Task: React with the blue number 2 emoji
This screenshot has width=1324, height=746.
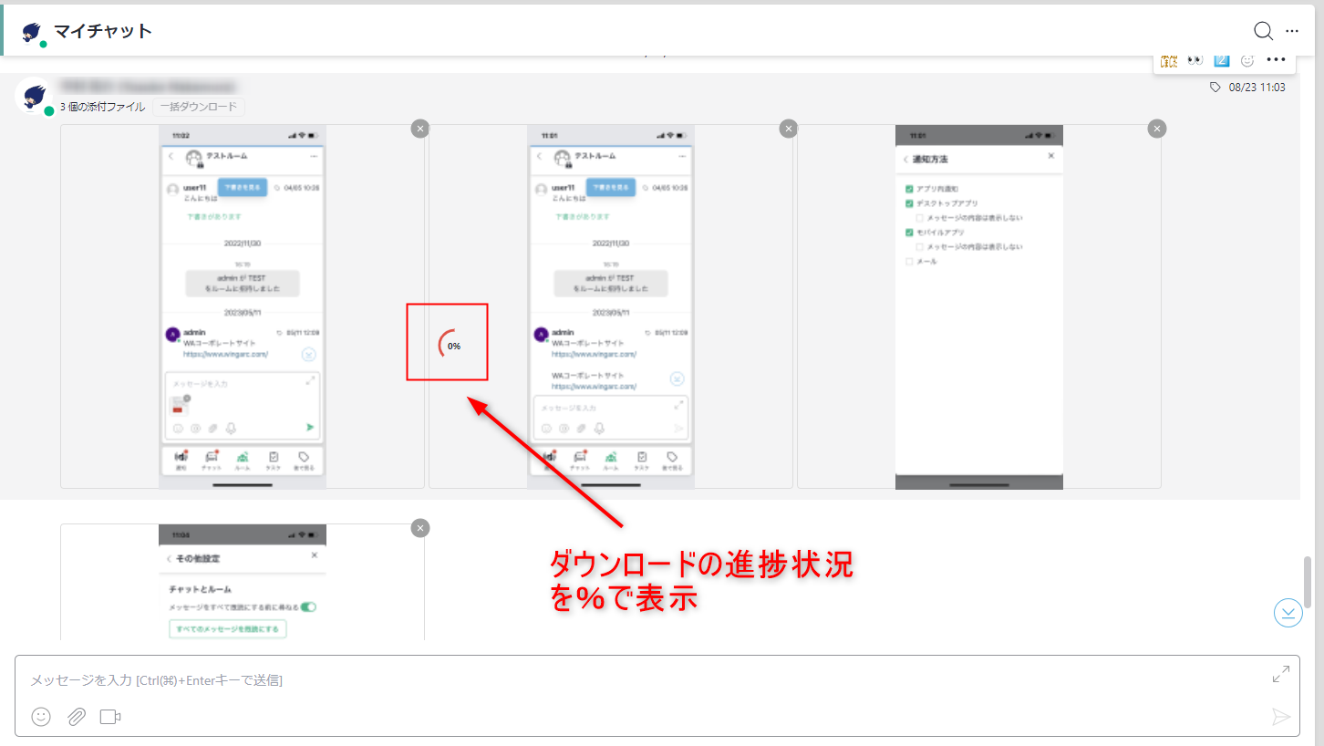Action: pos(1222,60)
